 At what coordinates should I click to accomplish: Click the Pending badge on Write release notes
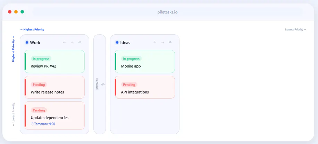pyautogui.click(x=39, y=84)
